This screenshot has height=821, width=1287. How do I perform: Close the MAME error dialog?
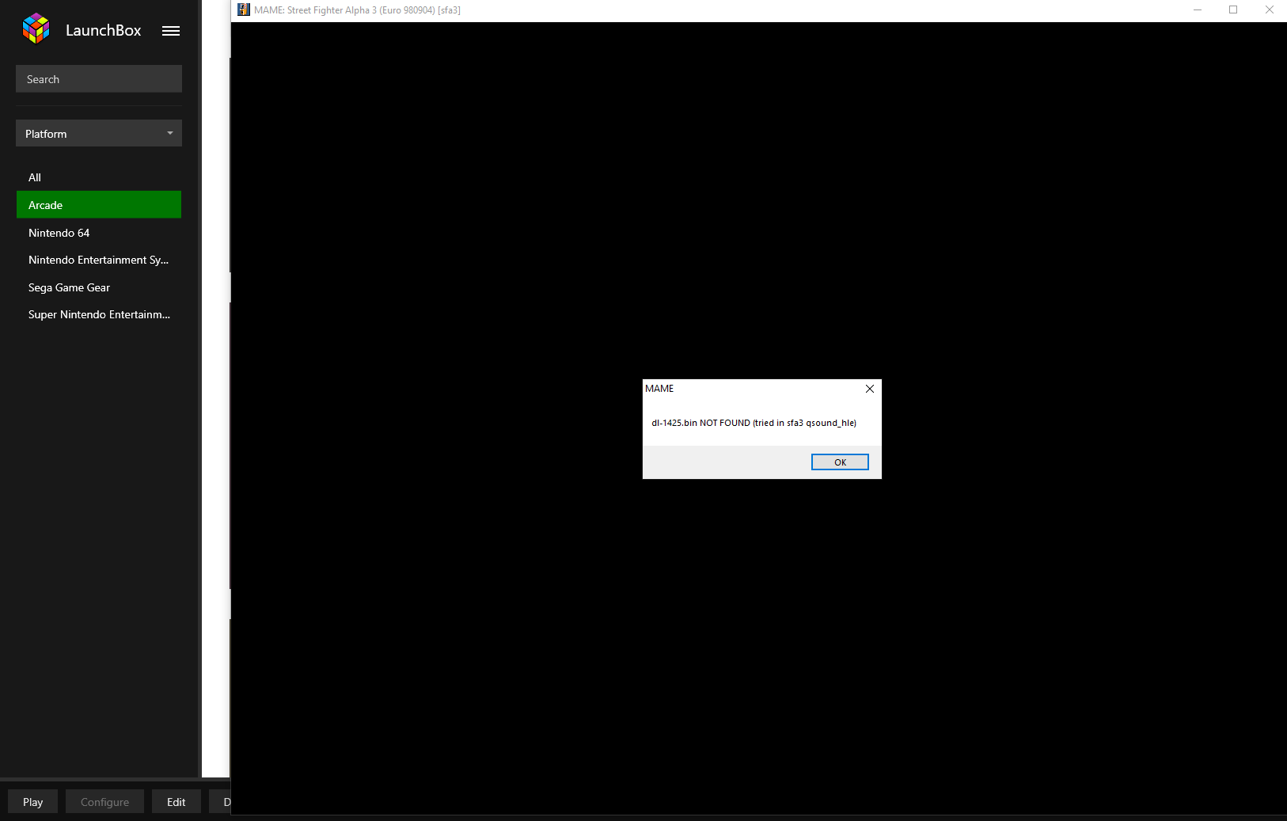[x=869, y=389]
